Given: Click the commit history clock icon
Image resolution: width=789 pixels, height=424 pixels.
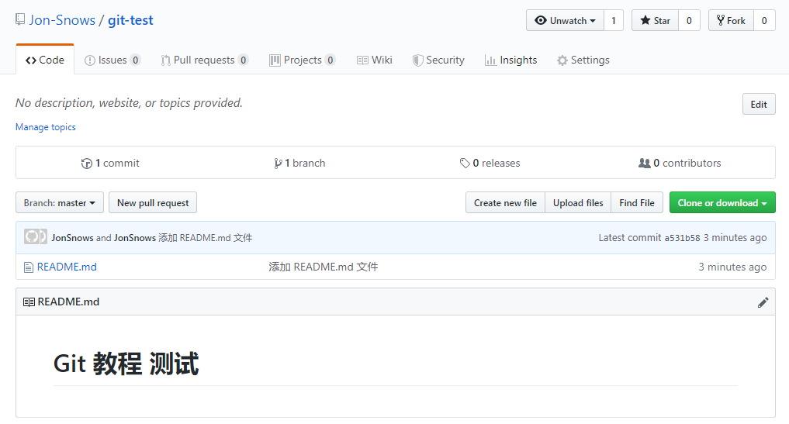Looking at the screenshot, I should 87,164.
